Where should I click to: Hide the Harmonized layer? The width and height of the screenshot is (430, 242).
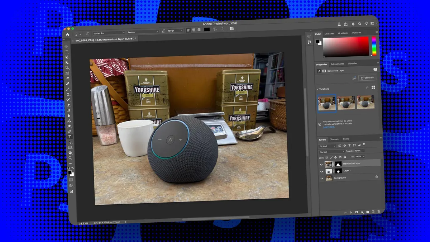click(321, 165)
